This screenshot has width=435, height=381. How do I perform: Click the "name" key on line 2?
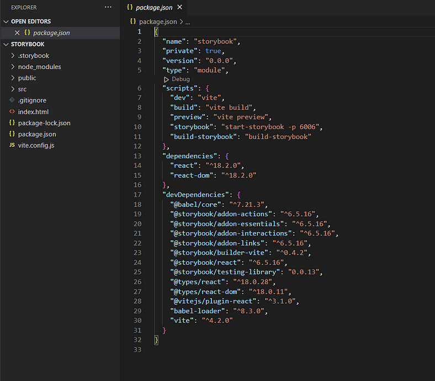174,41
